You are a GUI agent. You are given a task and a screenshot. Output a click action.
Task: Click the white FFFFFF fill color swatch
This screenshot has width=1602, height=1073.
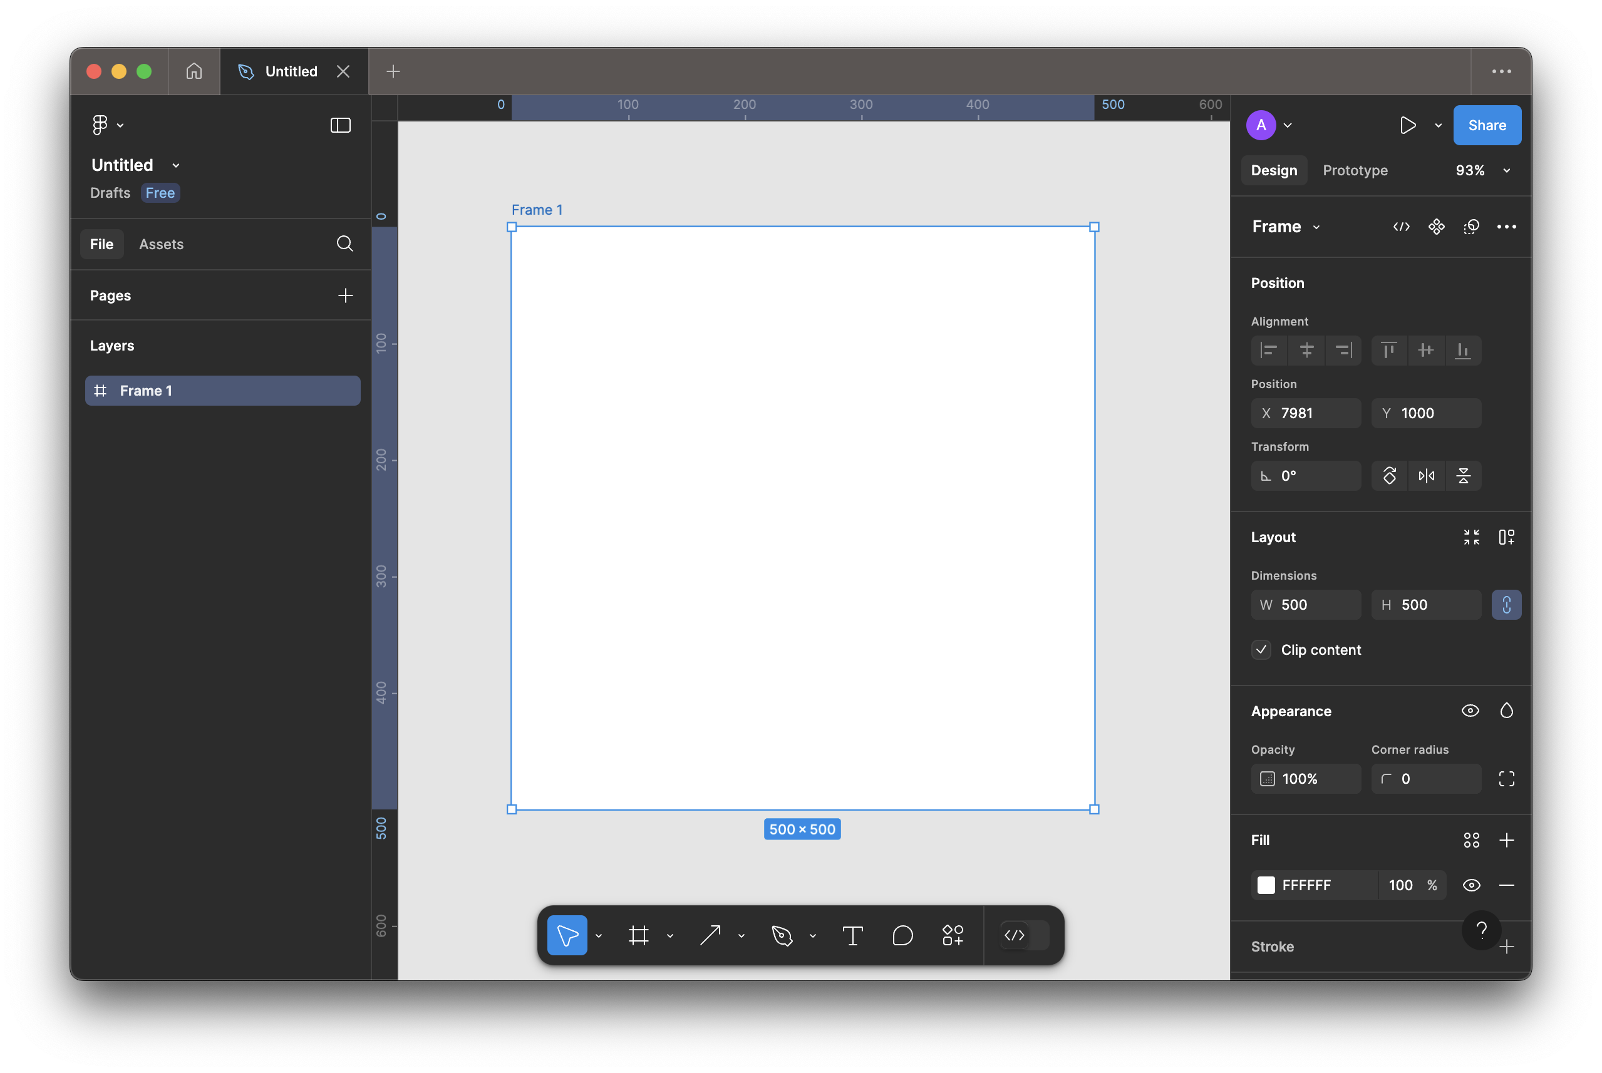coord(1265,885)
